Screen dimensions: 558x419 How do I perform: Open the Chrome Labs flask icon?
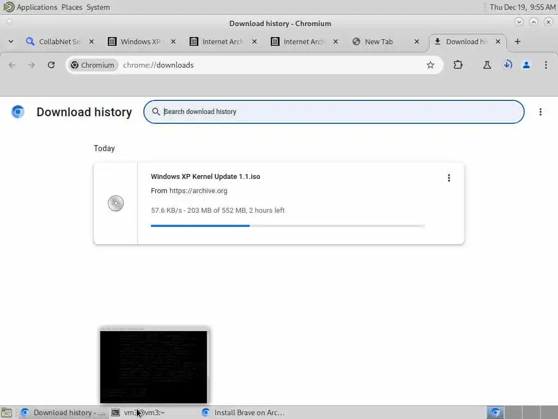(487, 65)
